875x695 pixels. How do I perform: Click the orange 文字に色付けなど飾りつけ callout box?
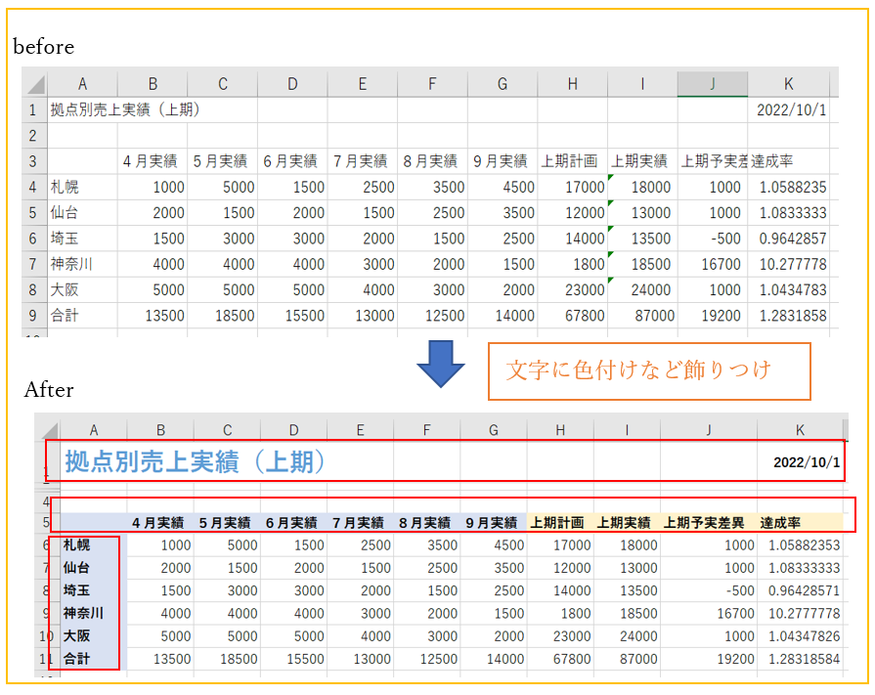649,370
